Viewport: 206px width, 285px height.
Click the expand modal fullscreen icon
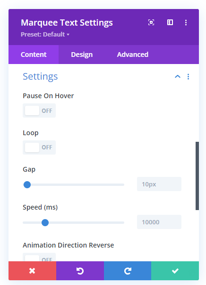point(151,22)
